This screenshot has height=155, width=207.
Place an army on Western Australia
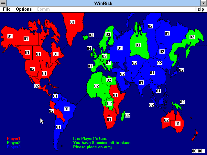[166, 120]
